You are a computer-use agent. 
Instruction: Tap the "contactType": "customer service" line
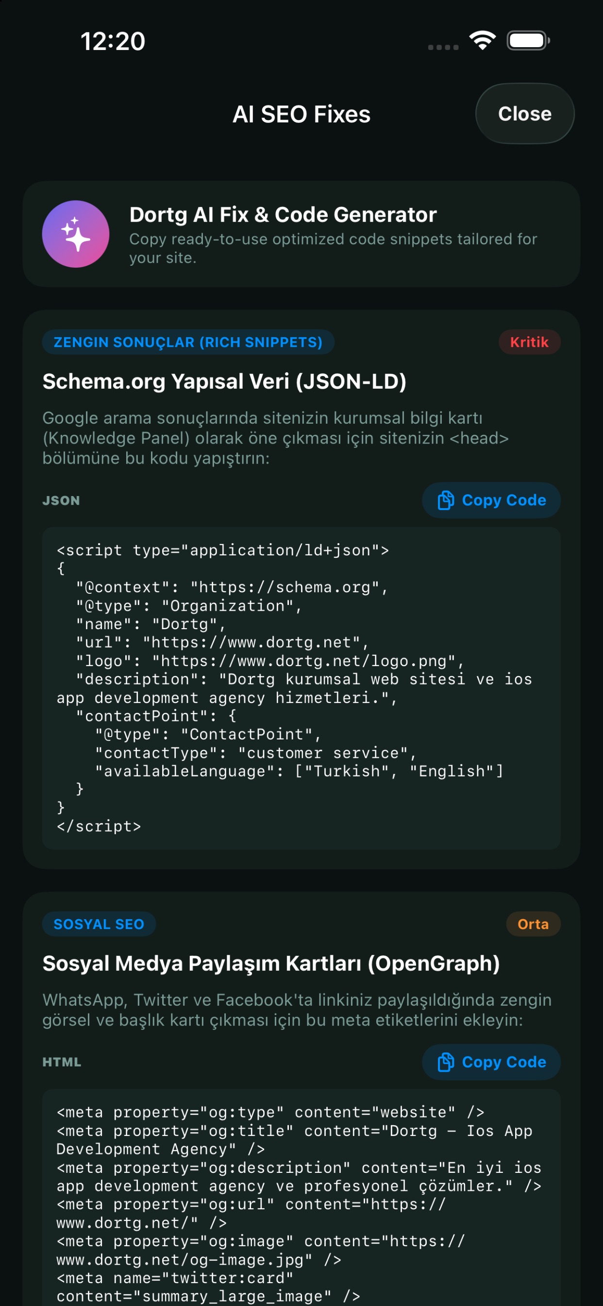255,753
